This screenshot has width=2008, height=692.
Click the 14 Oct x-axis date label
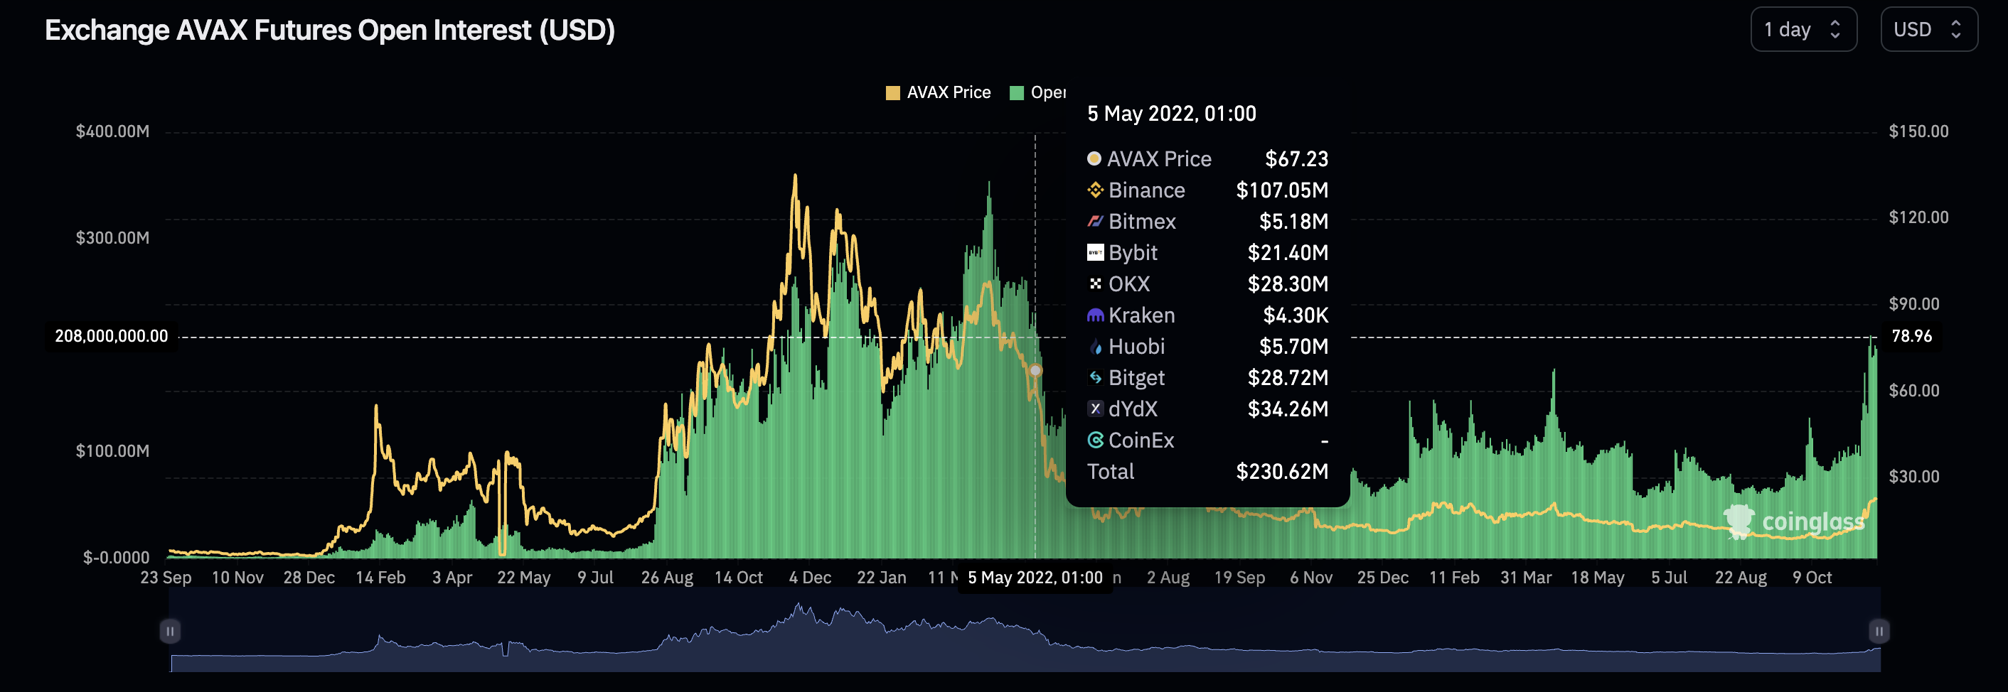point(739,578)
